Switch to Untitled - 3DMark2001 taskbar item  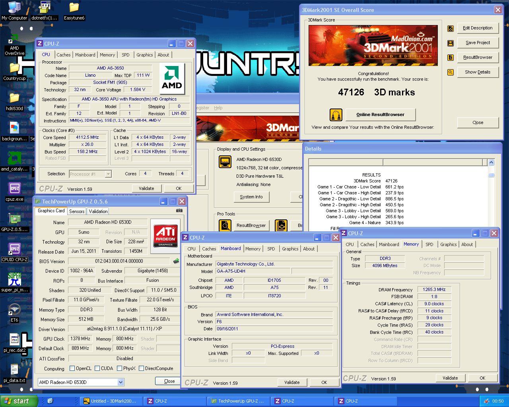111,401
